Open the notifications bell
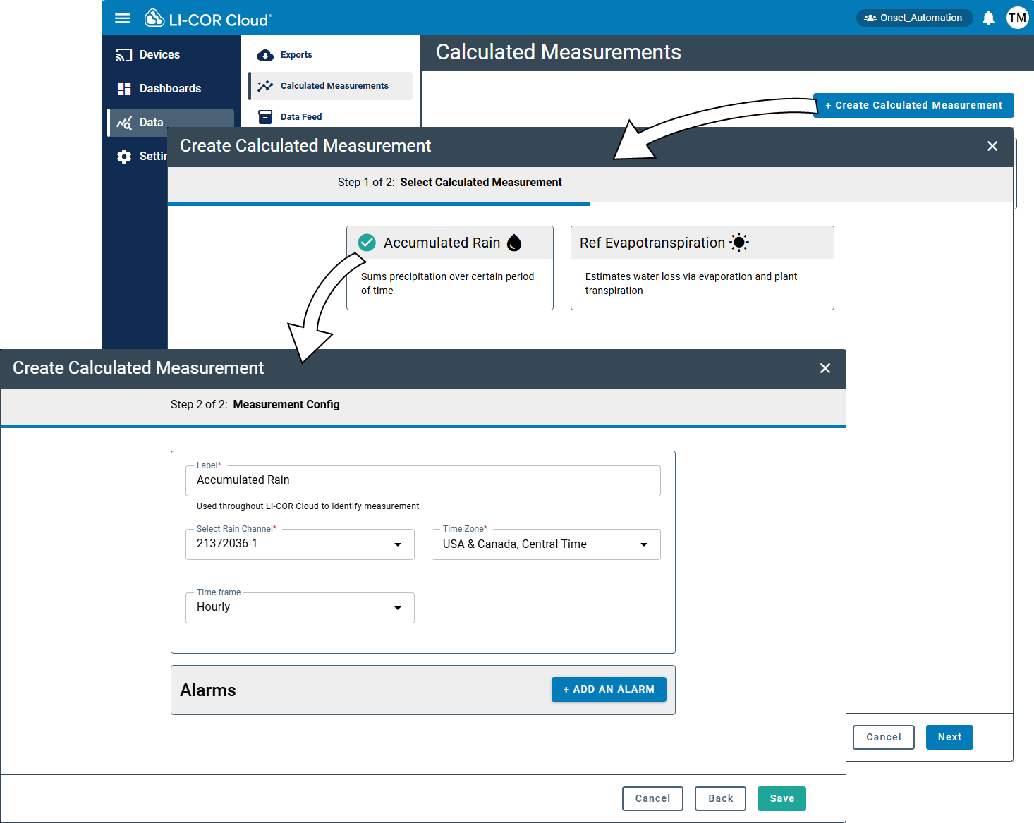 [989, 18]
